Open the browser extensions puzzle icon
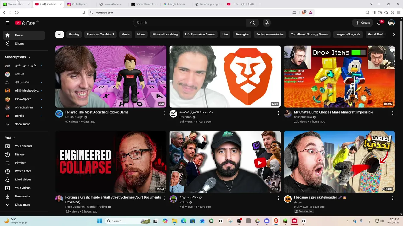This screenshot has width=403, height=226. click(367, 13)
